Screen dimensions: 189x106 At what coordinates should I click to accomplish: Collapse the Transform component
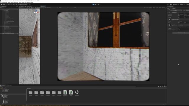click(168, 12)
